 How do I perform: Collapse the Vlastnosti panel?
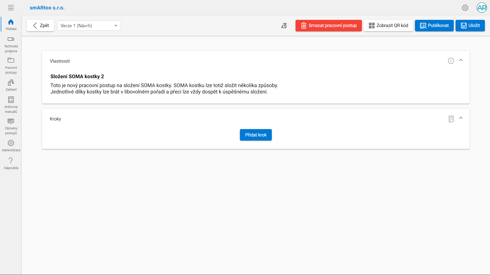pos(461,60)
